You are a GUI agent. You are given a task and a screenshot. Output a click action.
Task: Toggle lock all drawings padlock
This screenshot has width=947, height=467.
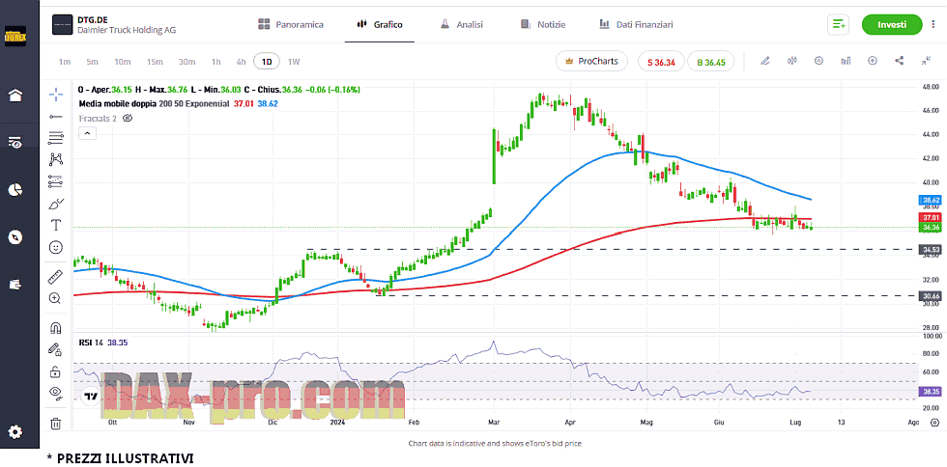[56, 371]
